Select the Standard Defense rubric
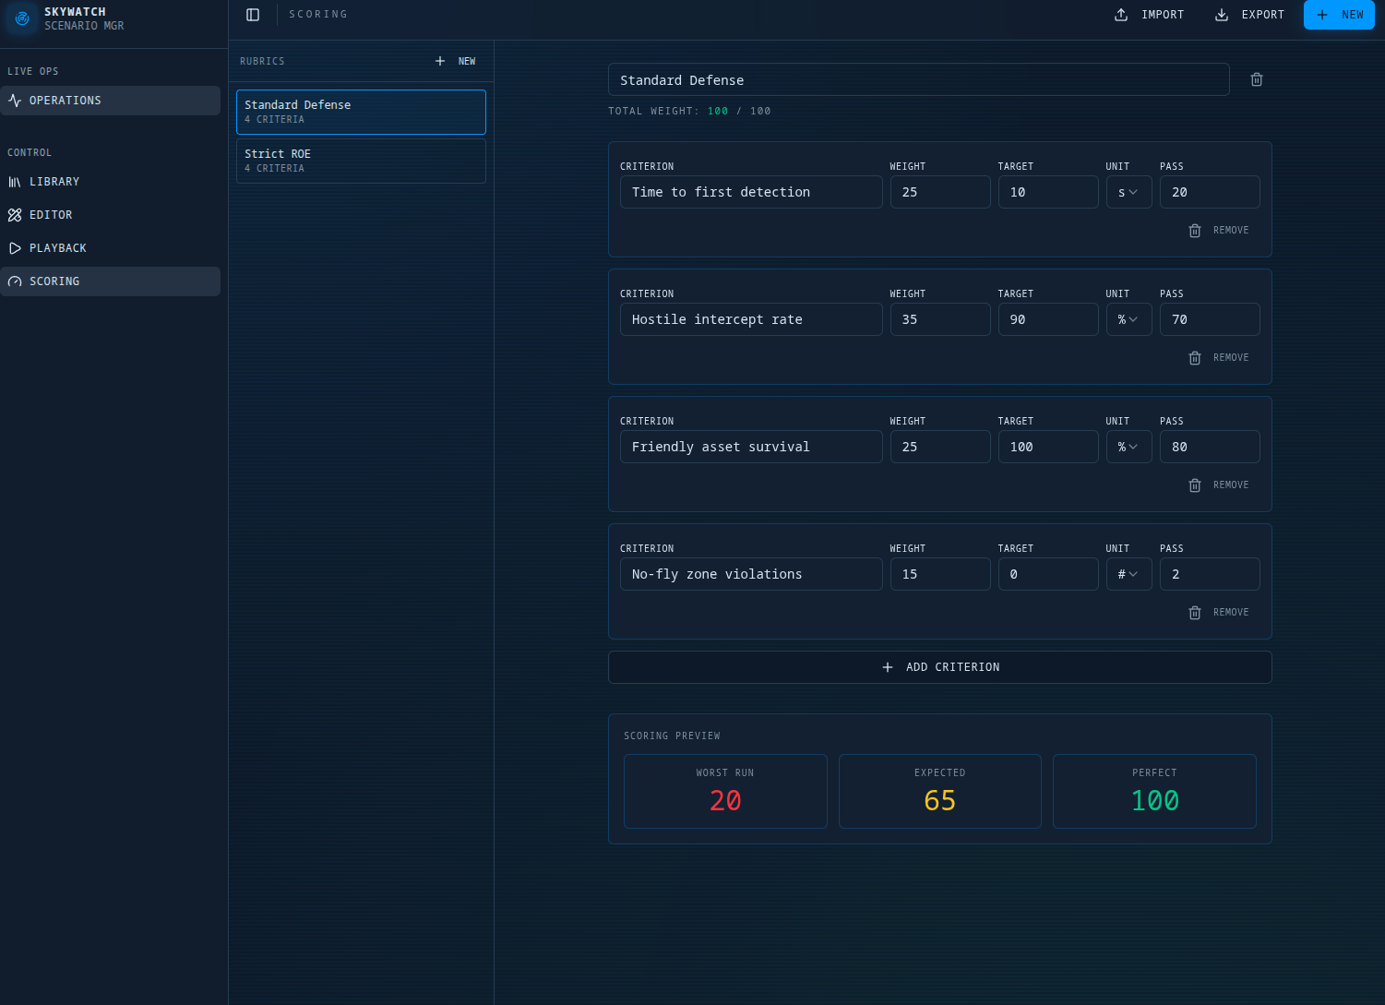 pyautogui.click(x=361, y=112)
